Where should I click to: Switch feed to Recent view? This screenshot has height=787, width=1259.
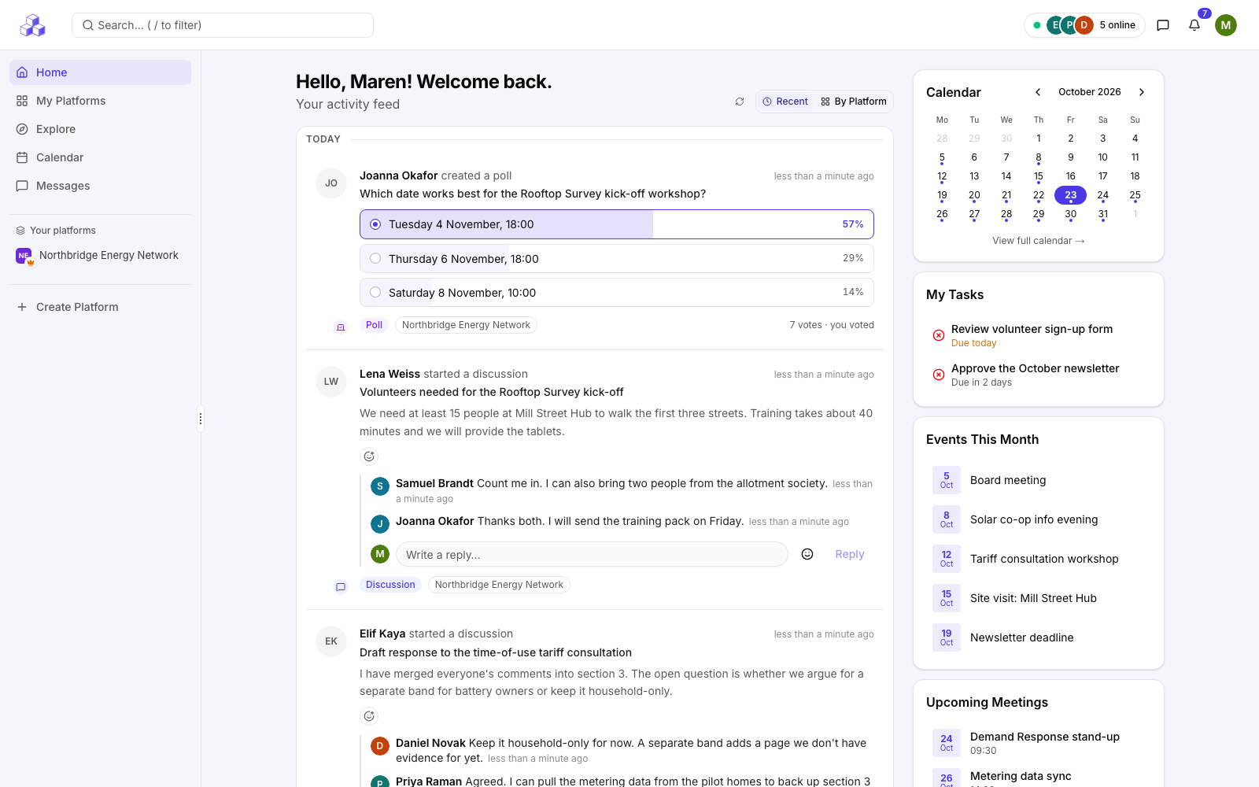(x=785, y=102)
